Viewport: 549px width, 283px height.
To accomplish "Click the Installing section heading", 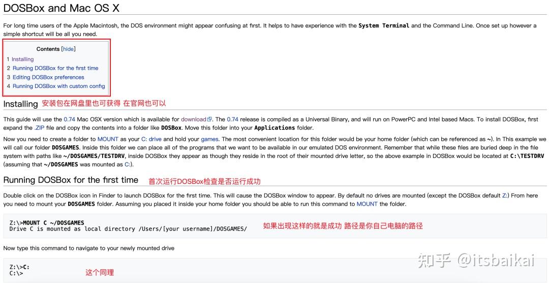I will click(20, 104).
